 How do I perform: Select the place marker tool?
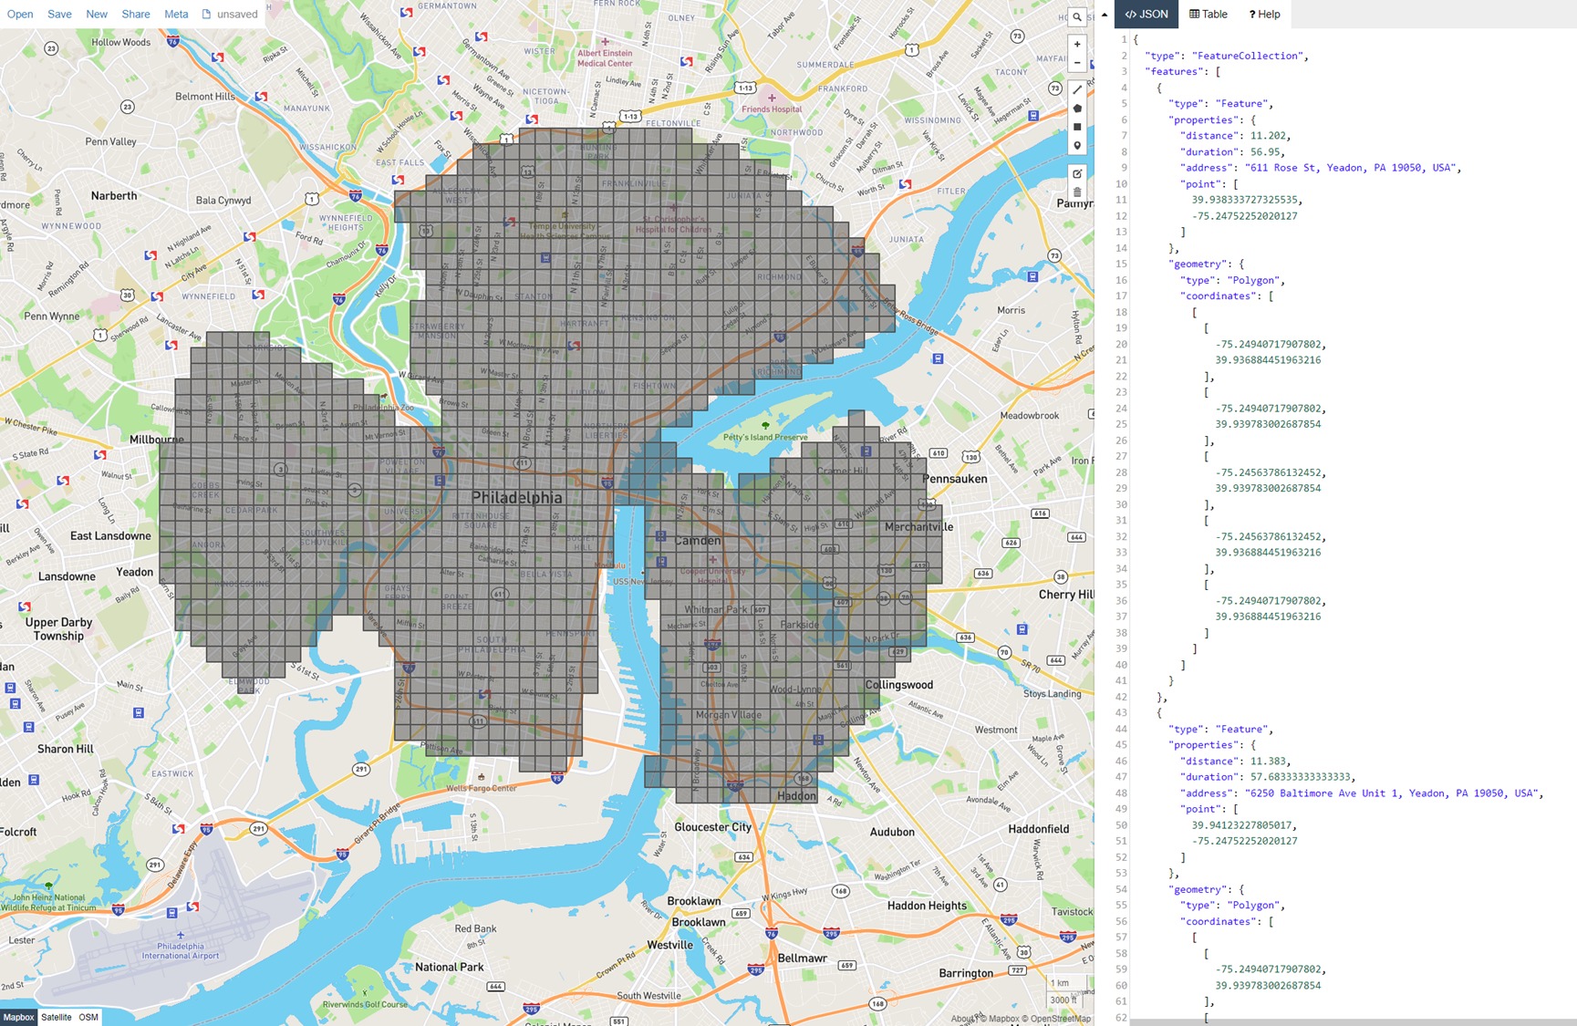1077,146
